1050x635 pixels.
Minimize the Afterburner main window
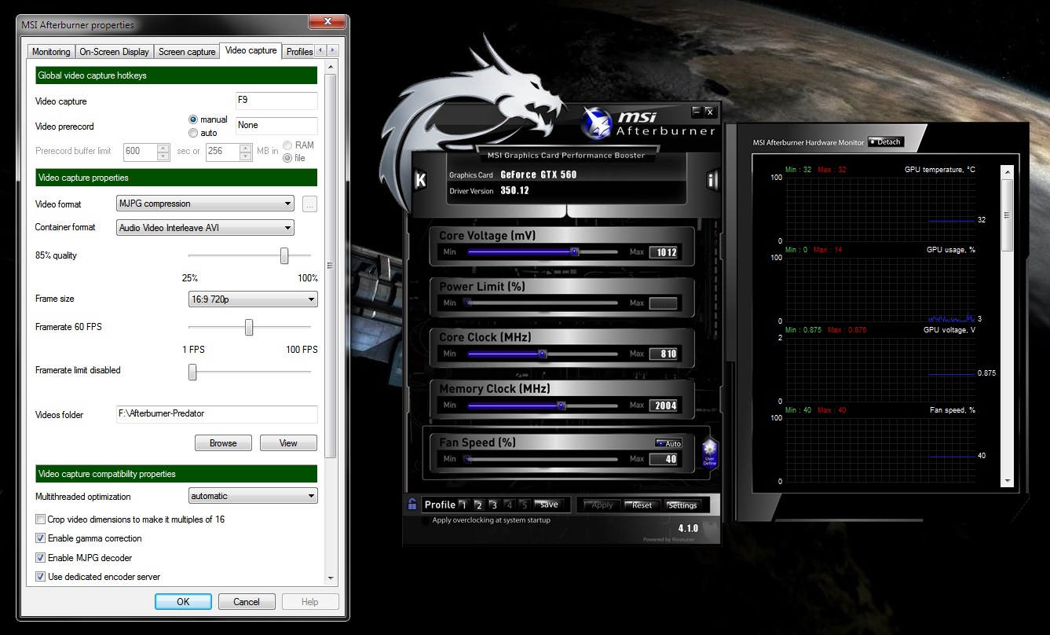[696, 112]
